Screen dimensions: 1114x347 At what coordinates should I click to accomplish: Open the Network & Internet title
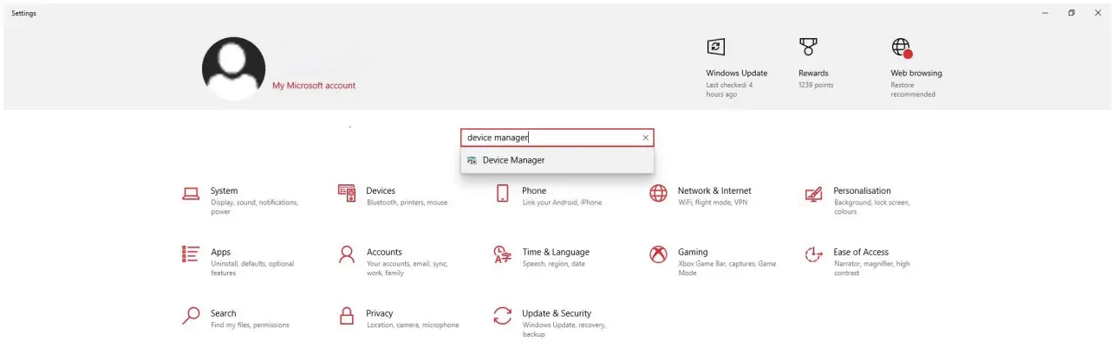click(x=714, y=191)
